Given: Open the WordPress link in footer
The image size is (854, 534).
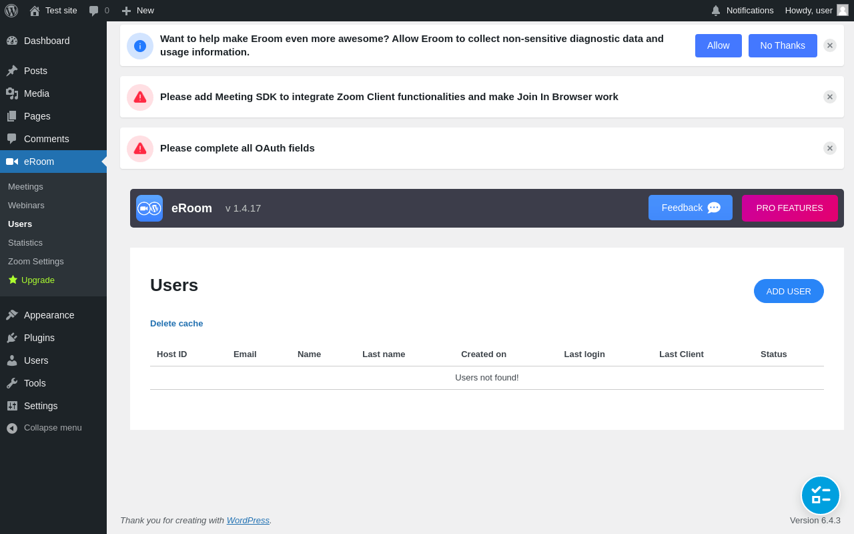Looking at the screenshot, I should click(248, 521).
